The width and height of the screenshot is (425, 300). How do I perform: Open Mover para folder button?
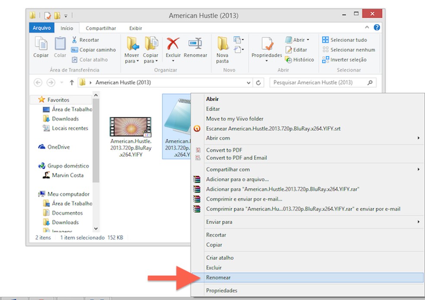coord(132,50)
